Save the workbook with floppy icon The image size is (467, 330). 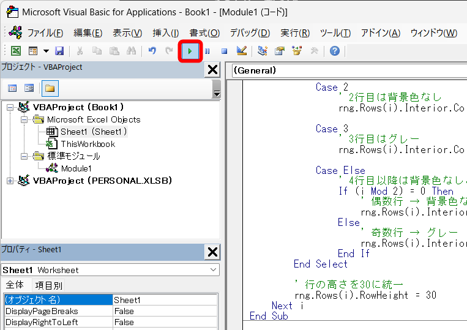click(x=59, y=51)
